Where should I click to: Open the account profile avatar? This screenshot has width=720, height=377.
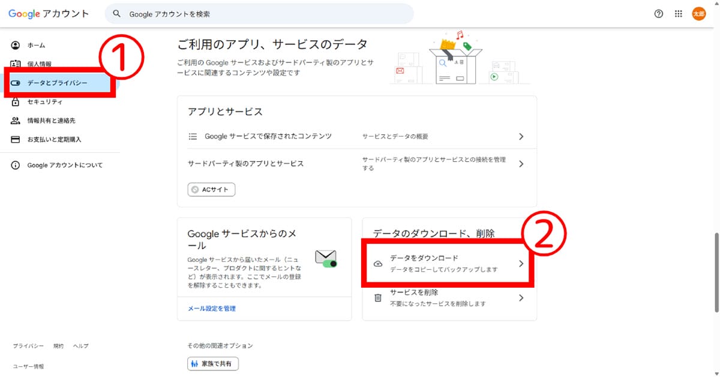699,14
